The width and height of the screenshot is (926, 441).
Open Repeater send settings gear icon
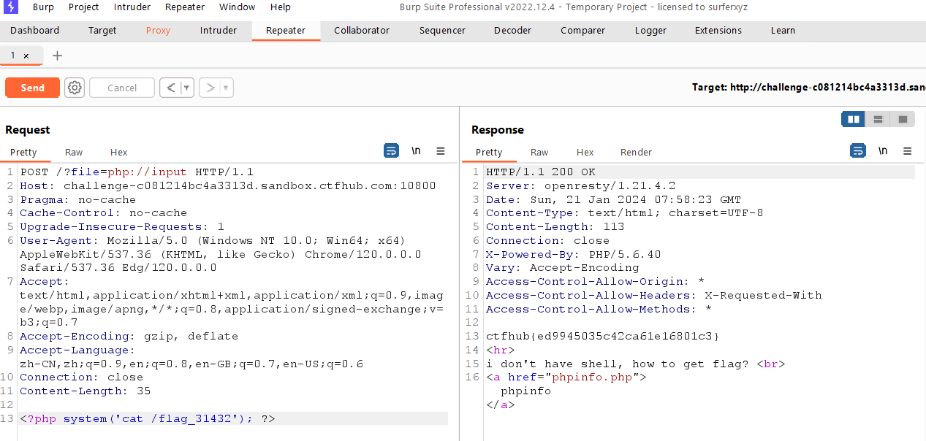click(x=75, y=88)
